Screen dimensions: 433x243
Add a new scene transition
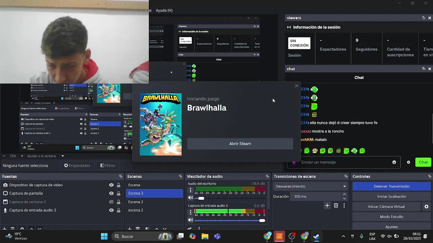(327, 206)
